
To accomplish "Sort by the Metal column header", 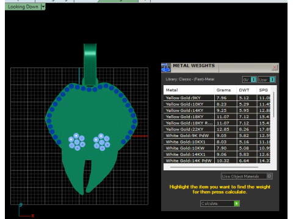I will [x=189, y=90].
